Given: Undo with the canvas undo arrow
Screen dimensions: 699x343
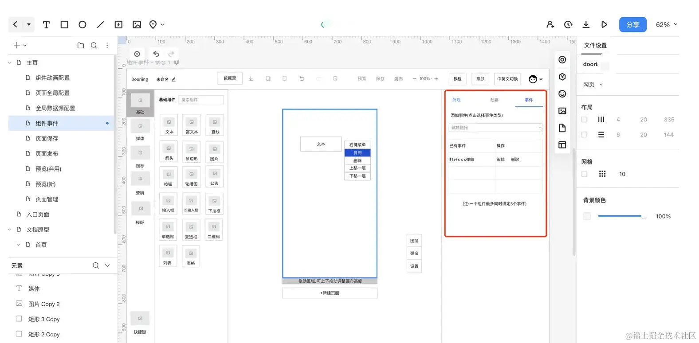Looking at the screenshot, I should [x=156, y=54].
